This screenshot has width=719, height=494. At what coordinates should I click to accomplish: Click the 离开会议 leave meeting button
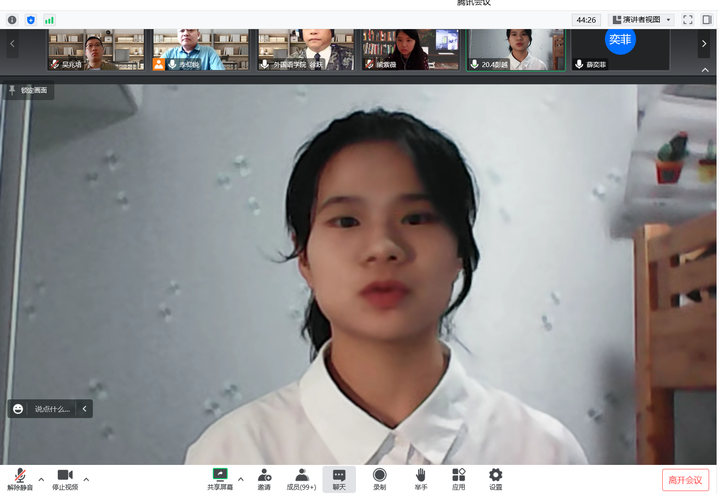685,480
